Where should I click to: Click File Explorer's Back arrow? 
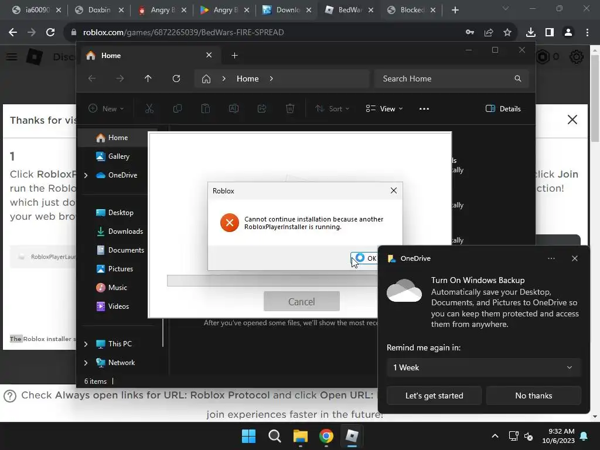tap(92, 79)
